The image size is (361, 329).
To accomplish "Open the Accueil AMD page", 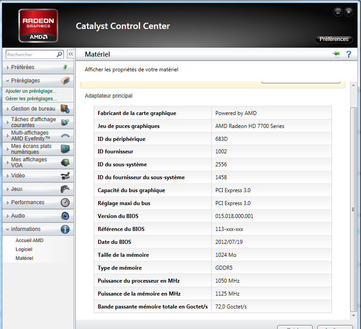I will [x=29, y=240].
